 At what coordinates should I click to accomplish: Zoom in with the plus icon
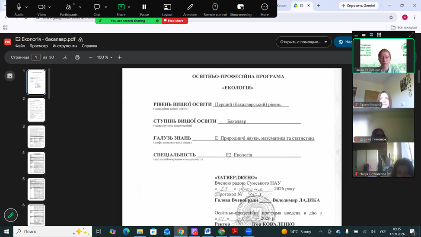[x=119, y=57]
